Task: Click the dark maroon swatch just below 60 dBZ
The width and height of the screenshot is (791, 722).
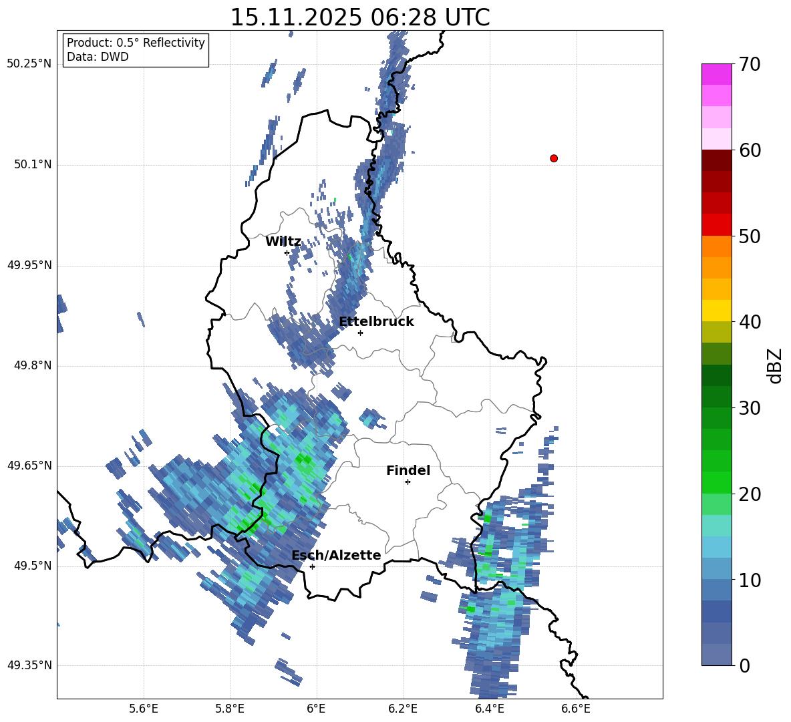Action: point(717,160)
